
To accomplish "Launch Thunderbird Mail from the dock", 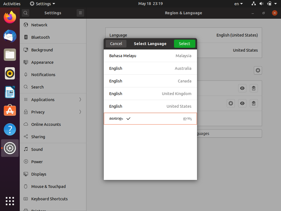I will tap(10, 36).
